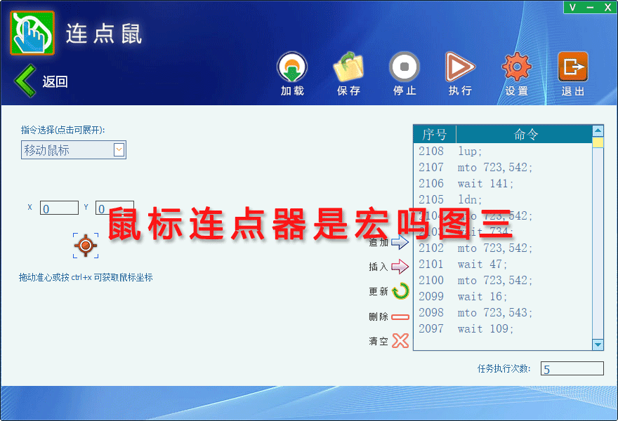The width and height of the screenshot is (618, 421).
Task: Click the 保存 (save) shopping bag icon
Action: click(348, 67)
